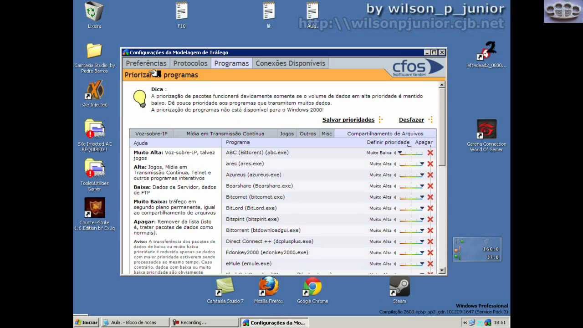
Task: Switch to the Preferências tab
Action: (146, 63)
